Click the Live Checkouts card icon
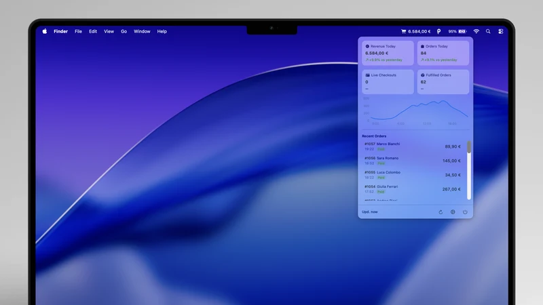 coord(367,75)
